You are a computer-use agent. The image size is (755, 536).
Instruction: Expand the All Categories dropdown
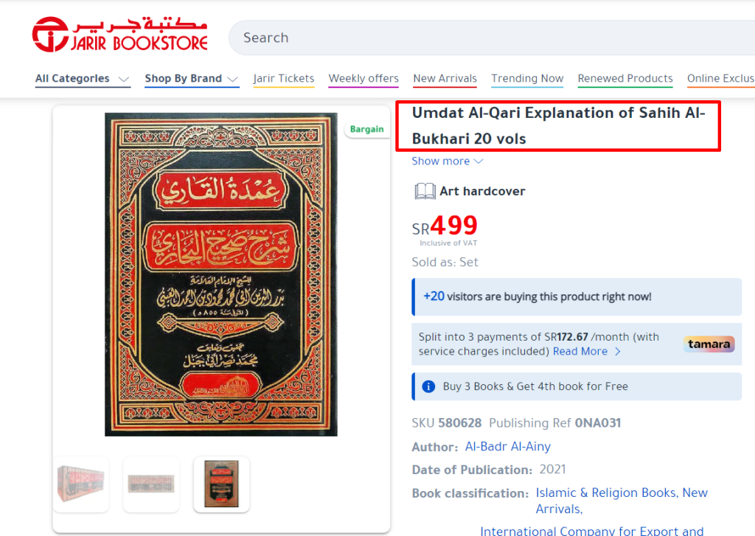pyautogui.click(x=83, y=78)
